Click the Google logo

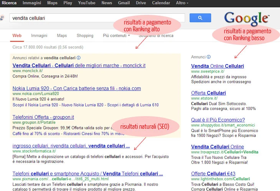point(247,18)
